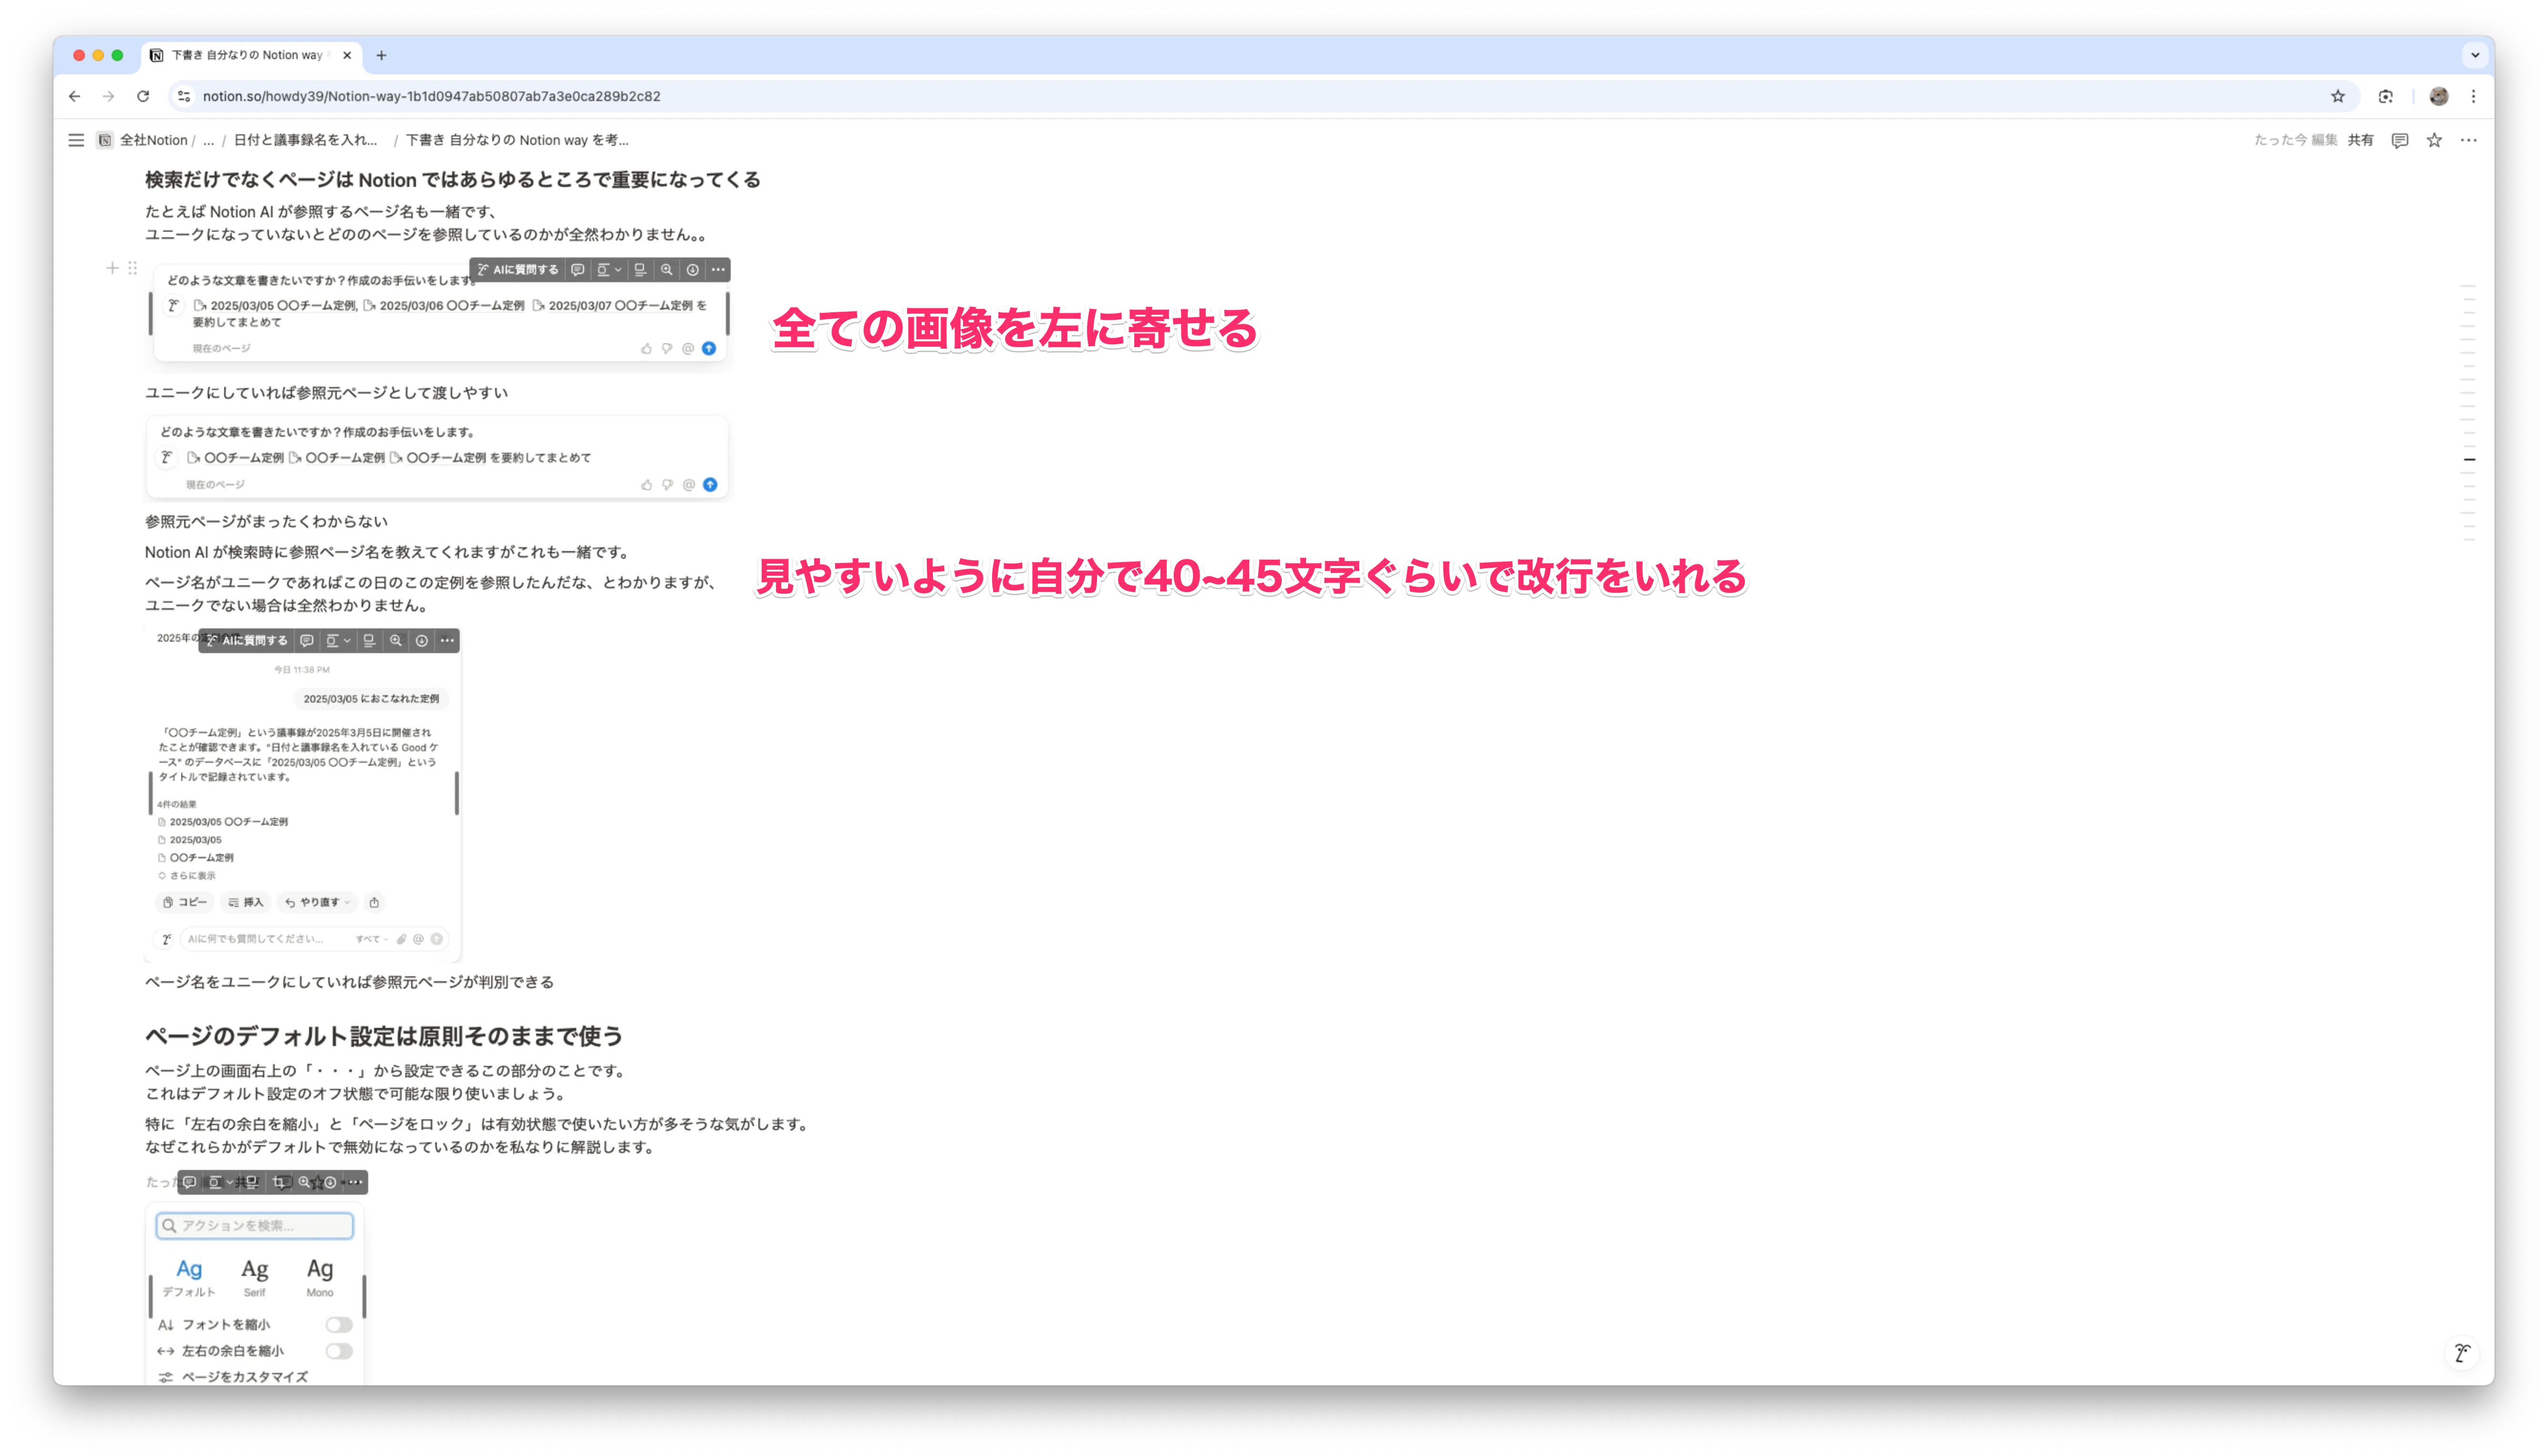Open the browser extensions icon
This screenshot has width=2548, height=1456.
[x=2385, y=96]
